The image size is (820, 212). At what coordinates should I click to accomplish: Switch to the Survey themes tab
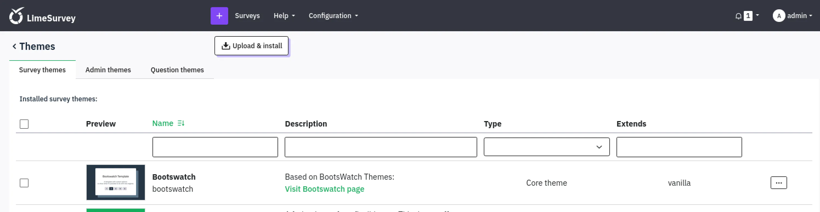(x=42, y=70)
